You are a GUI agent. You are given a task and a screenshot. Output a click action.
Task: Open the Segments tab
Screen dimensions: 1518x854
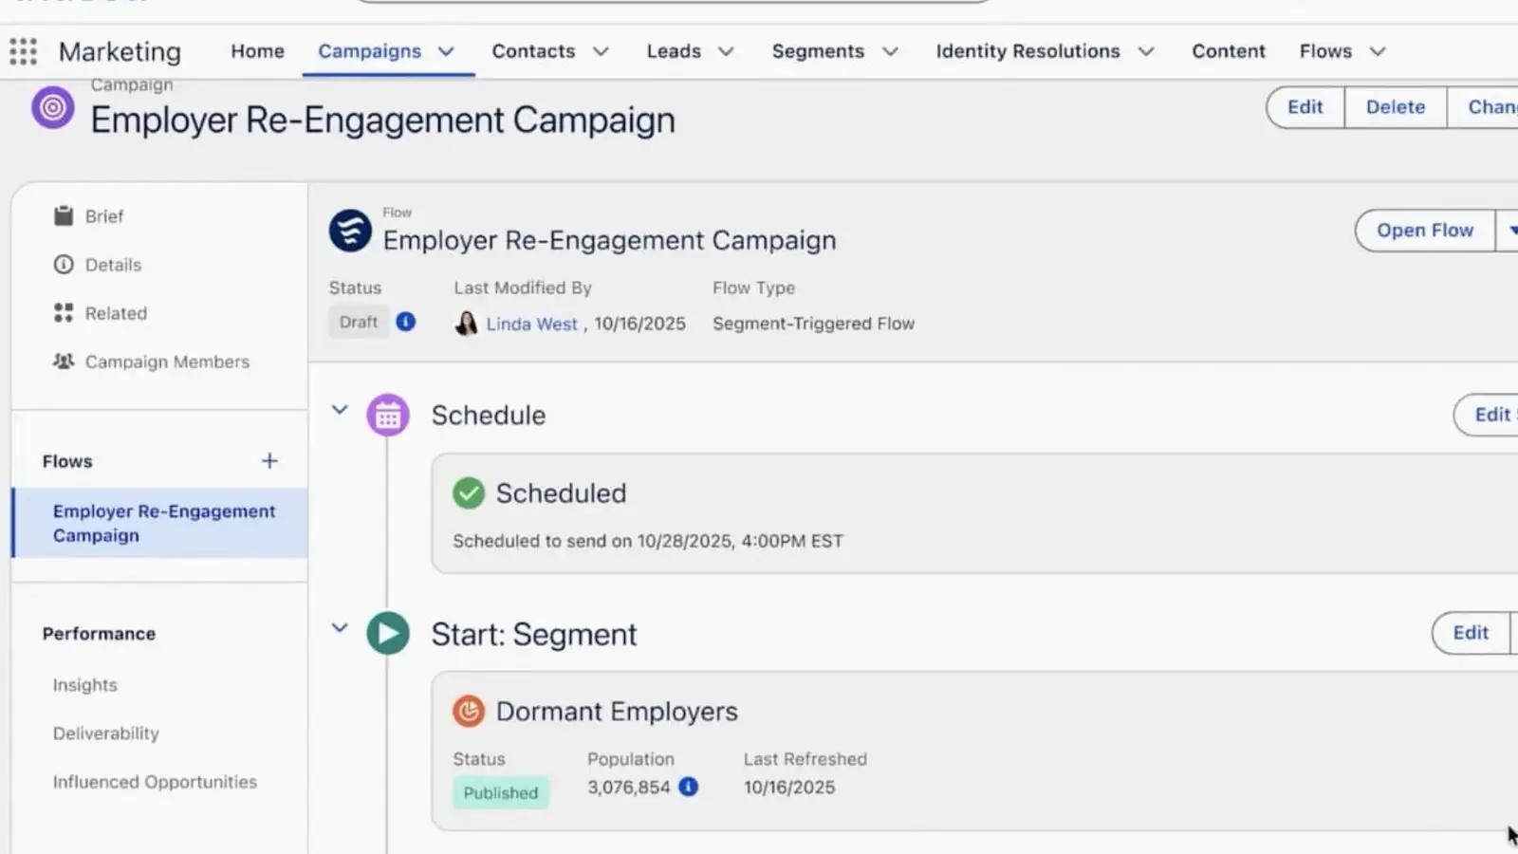[x=818, y=51]
